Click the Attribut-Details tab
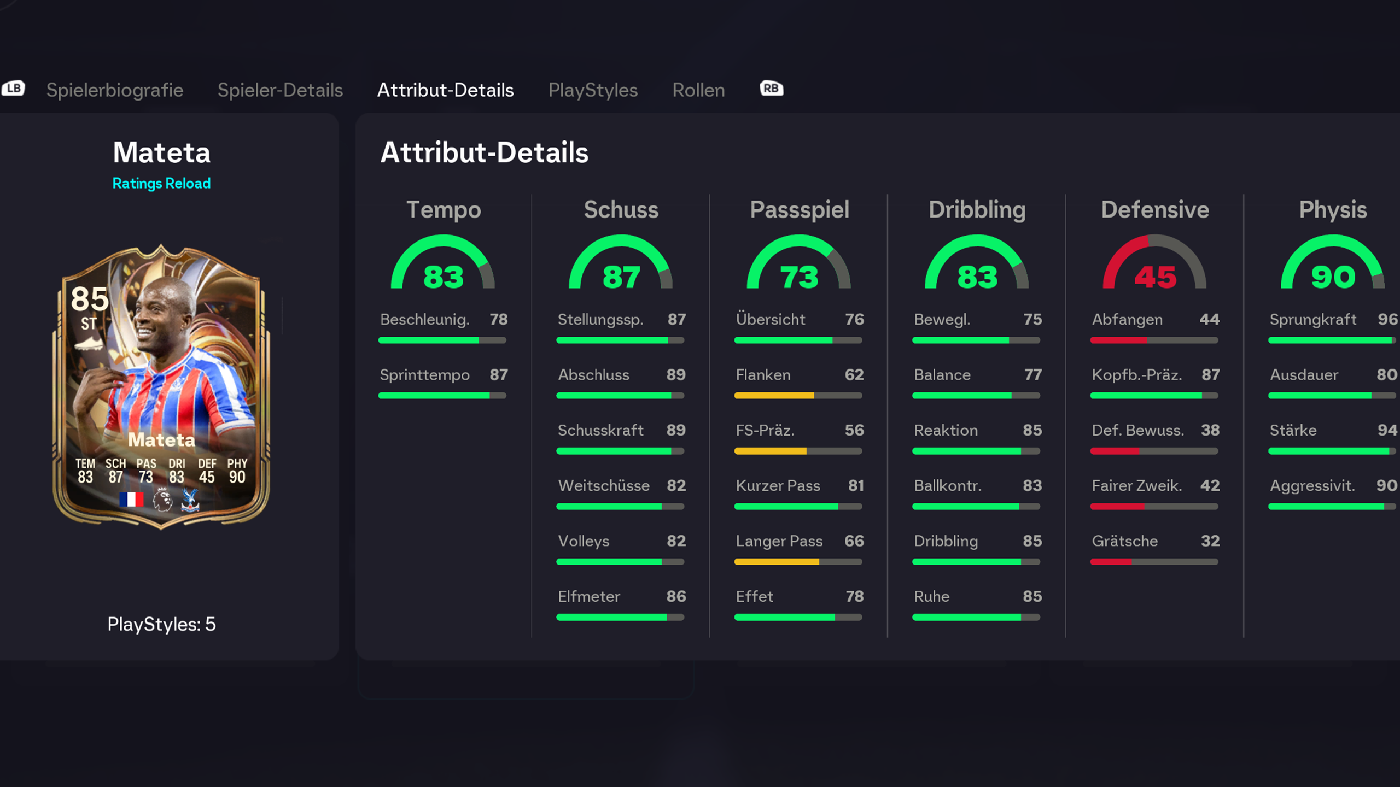This screenshot has width=1400, height=787. [x=445, y=90]
